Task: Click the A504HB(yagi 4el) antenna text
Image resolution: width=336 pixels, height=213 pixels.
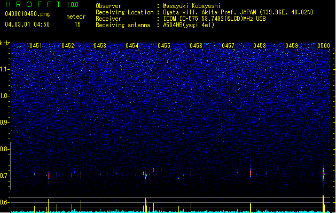Action: click(189, 25)
